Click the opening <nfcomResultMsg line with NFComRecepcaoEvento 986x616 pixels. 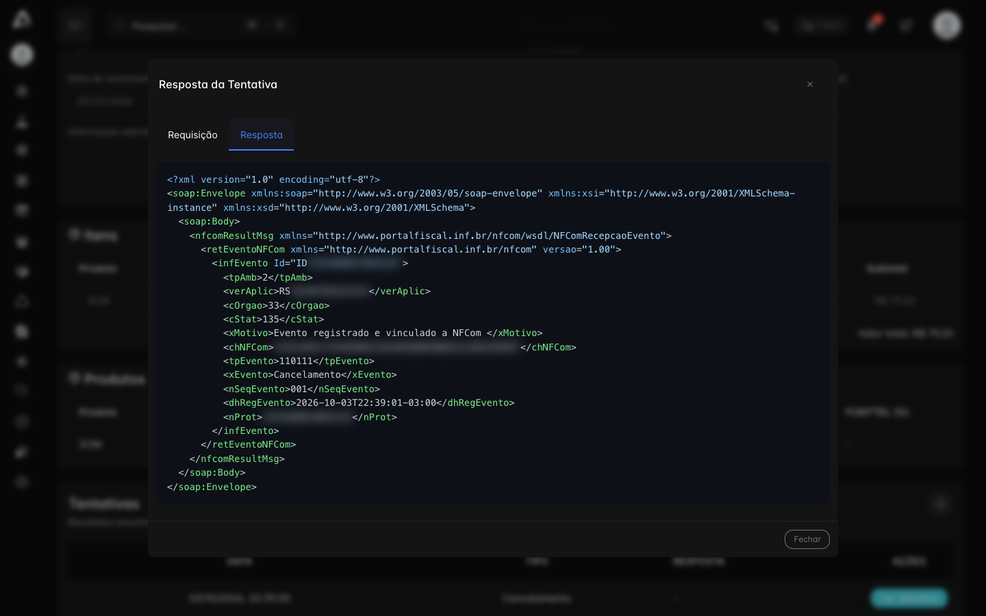click(x=431, y=235)
